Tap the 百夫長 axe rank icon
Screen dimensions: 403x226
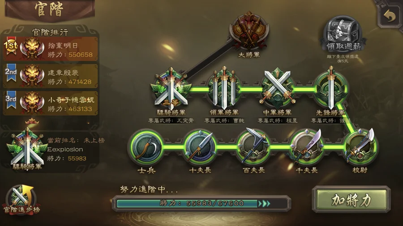tap(253, 146)
